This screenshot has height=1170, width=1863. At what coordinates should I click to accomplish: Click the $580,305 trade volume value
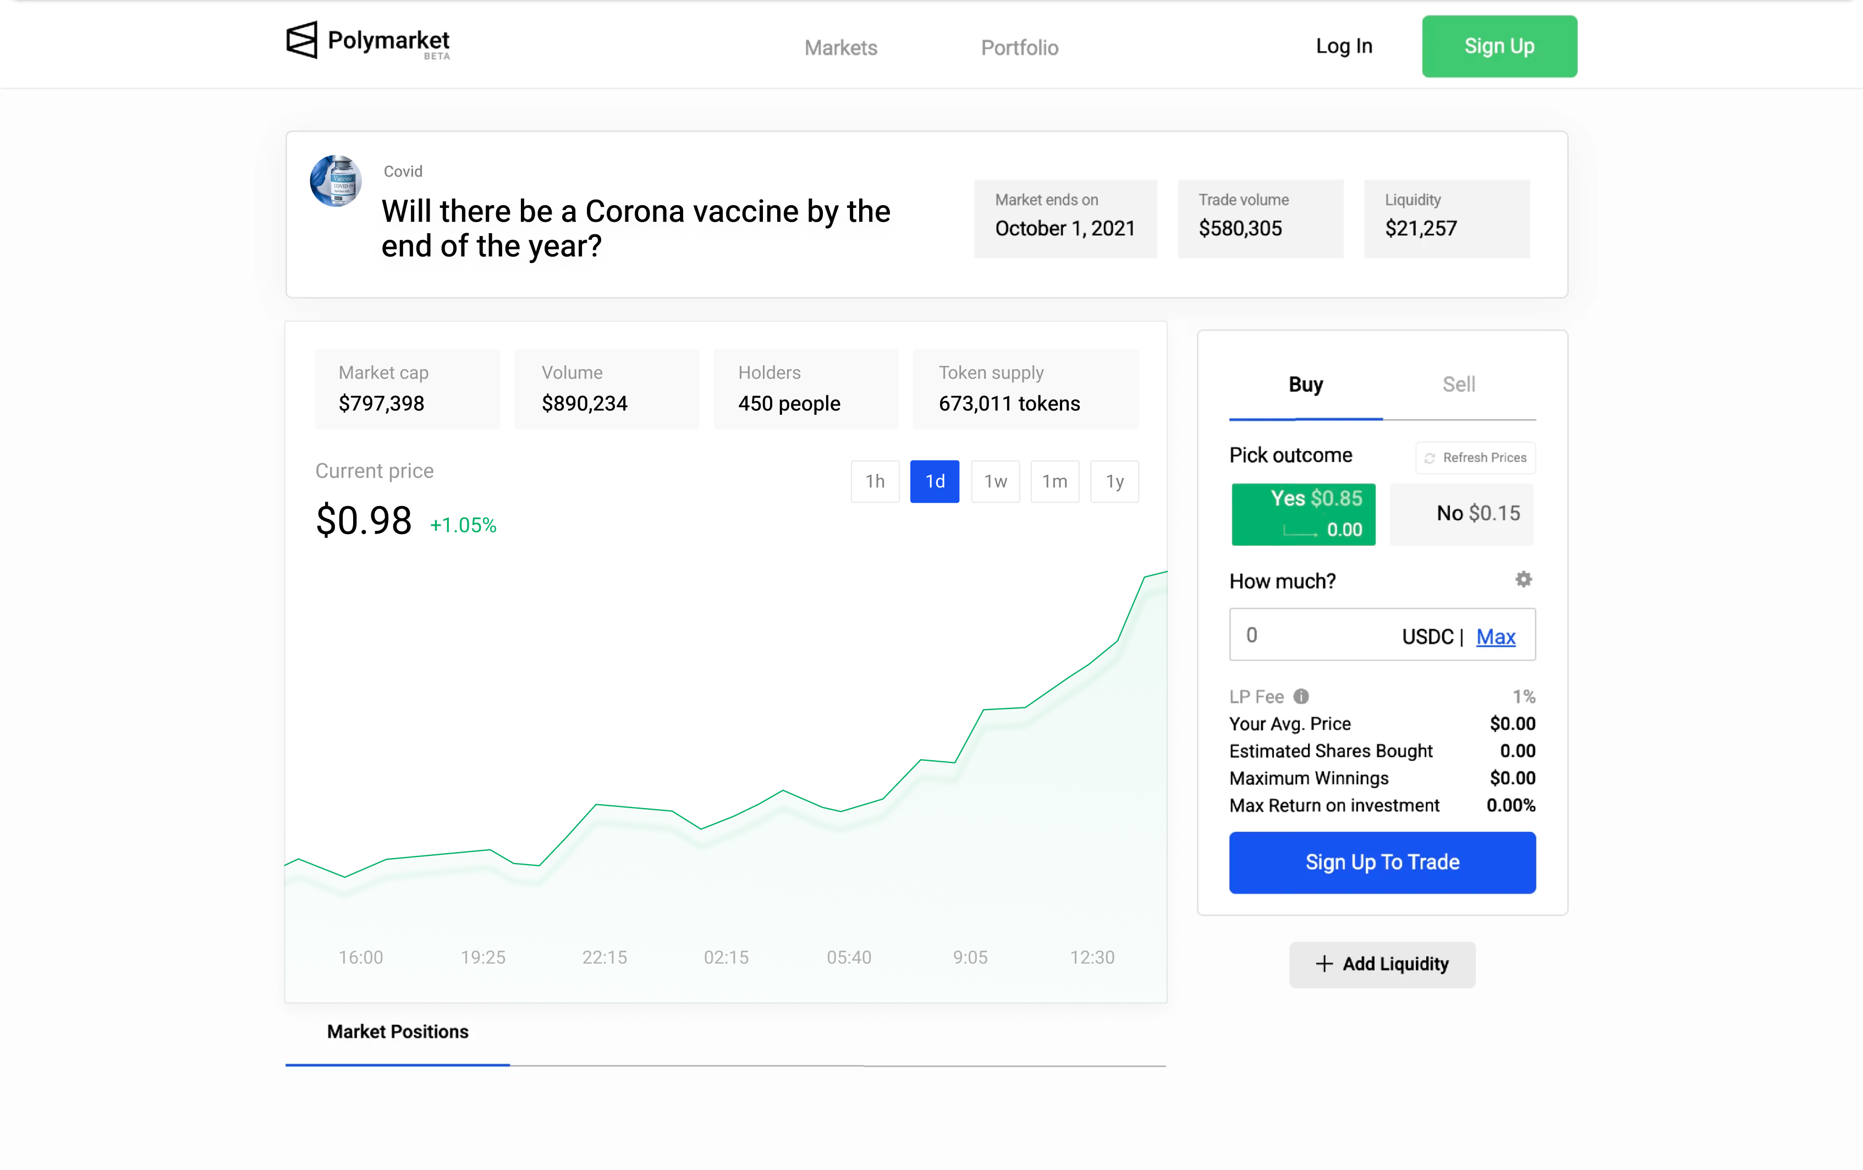pos(1240,228)
